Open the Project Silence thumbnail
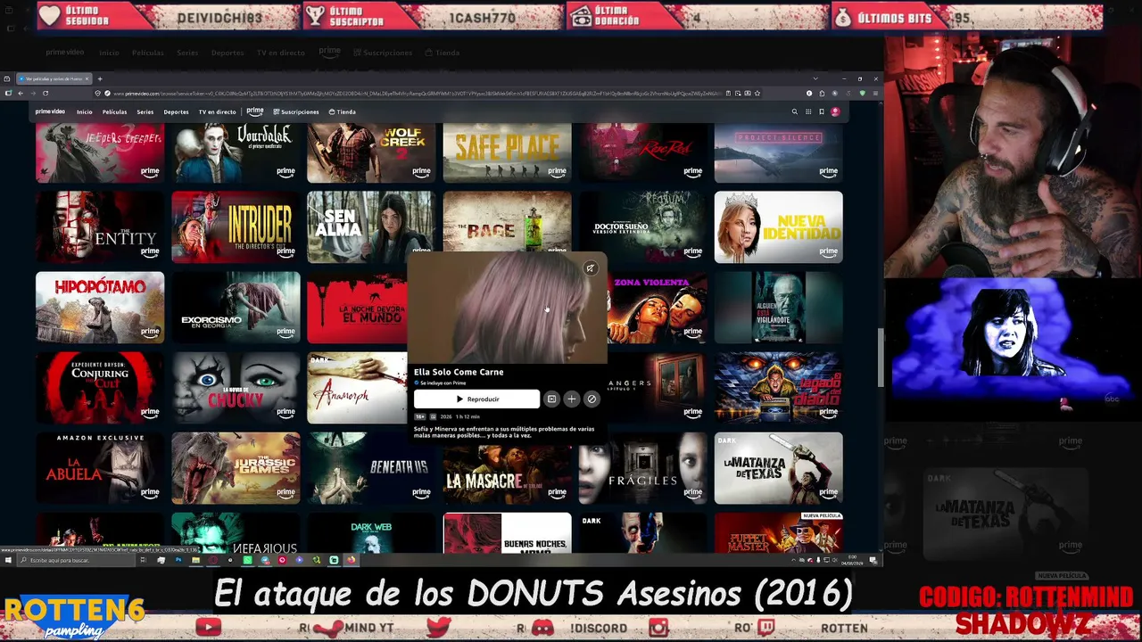Image resolution: width=1142 pixels, height=642 pixels. [778, 153]
